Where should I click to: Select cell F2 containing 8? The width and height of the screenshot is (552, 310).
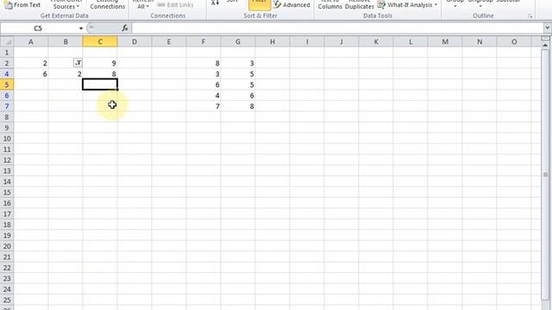[x=204, y=63]
